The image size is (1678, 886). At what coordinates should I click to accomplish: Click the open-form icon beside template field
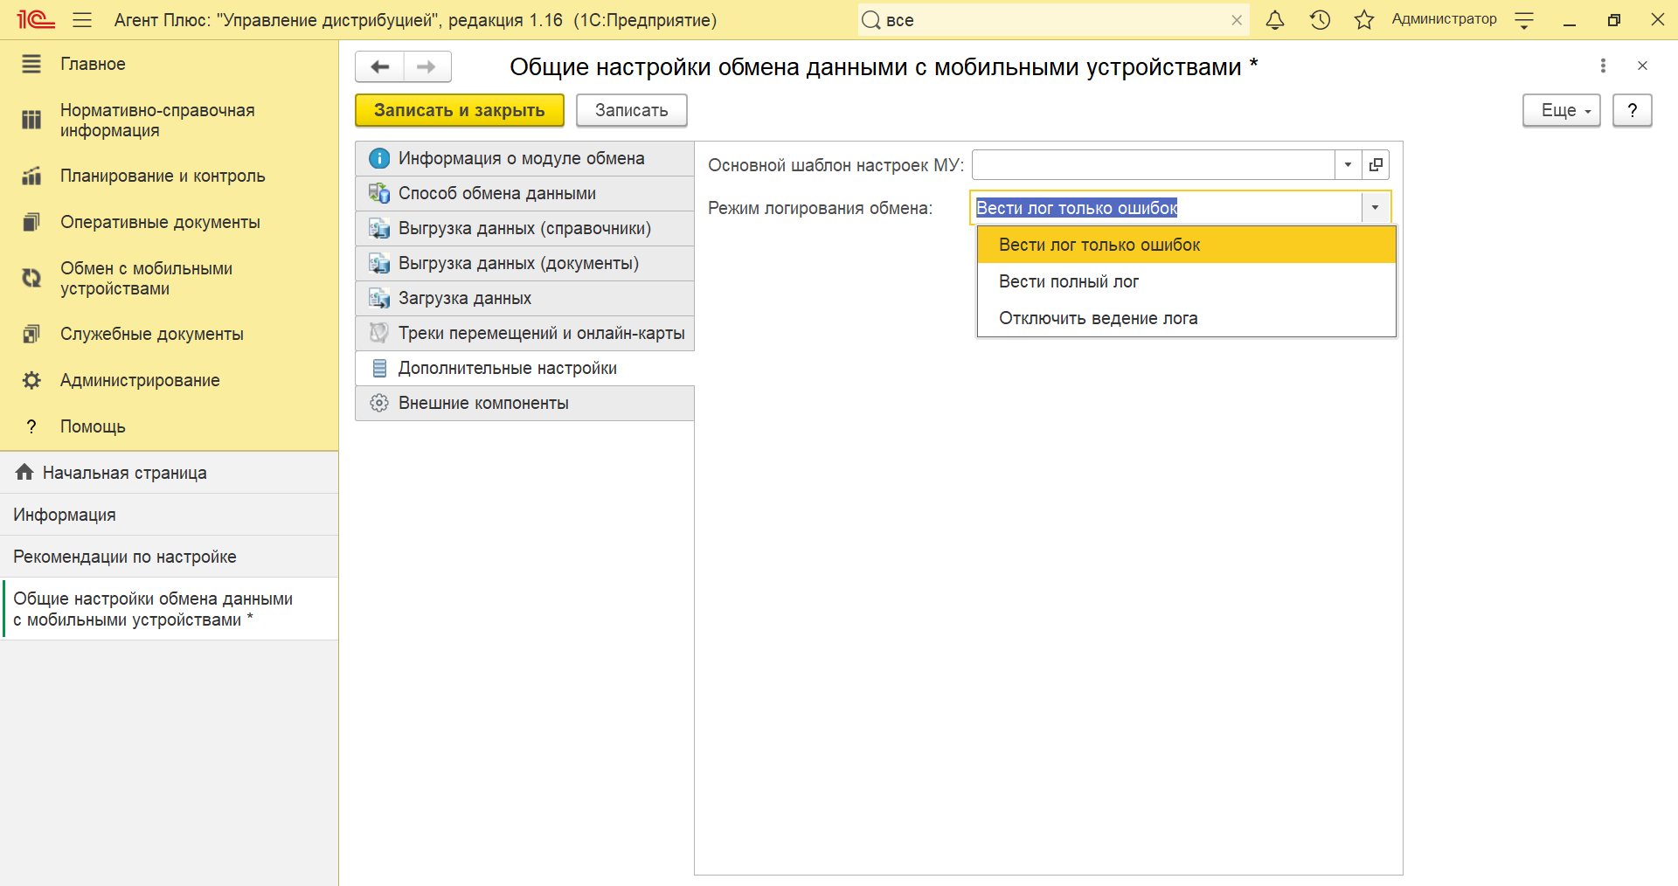tap(1376, 165)
